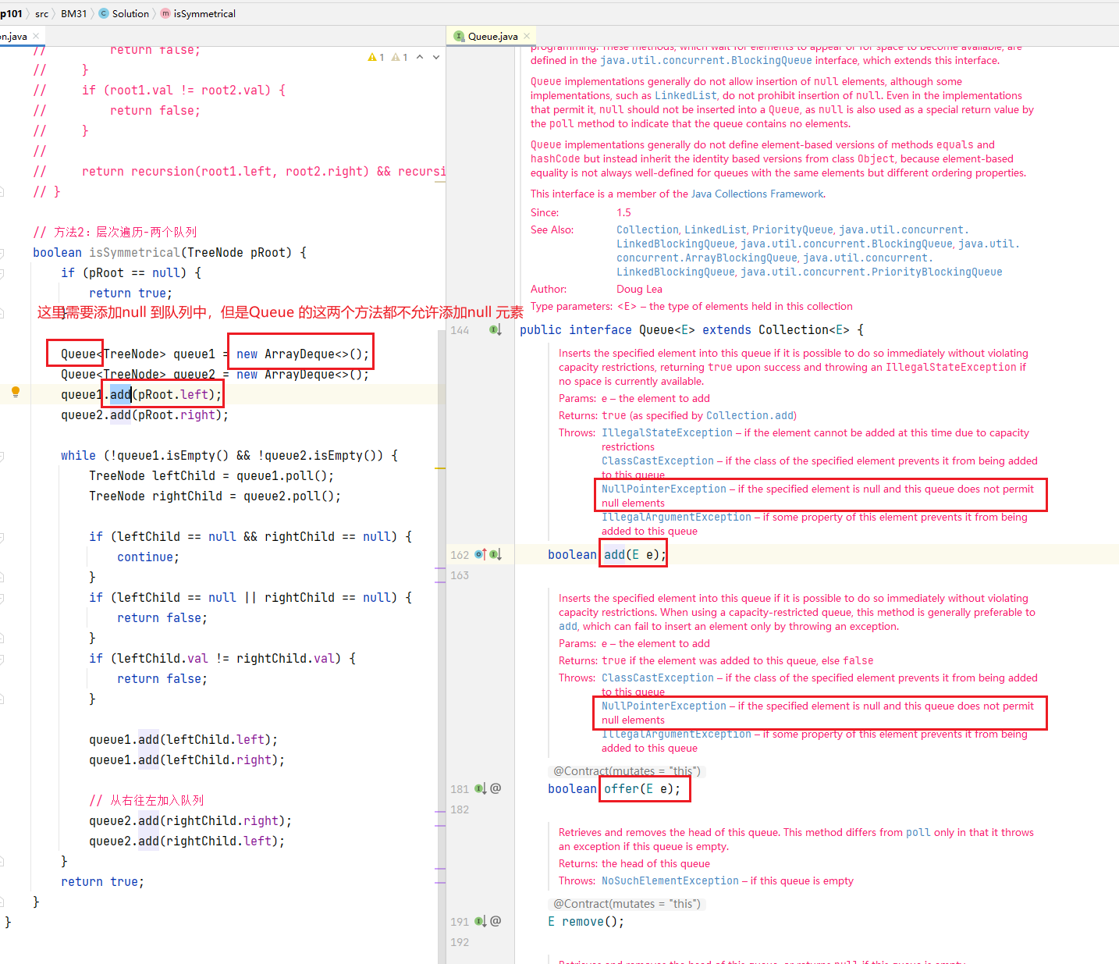Open the PriorityQueue link in See Also
Viewport: 1119px width, 964px height.
(x=792, y=229)
